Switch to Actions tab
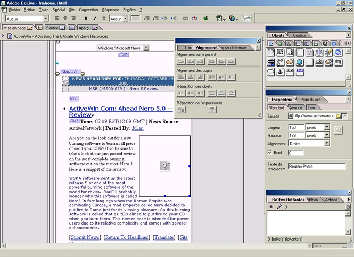Screen dimensions: 354x257 [331, 200]
